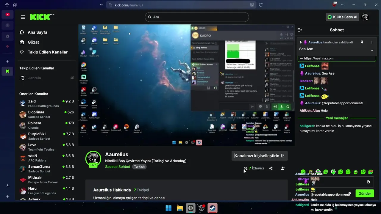Image resolution: width=381 pixels, height=214 pixels.
Task: Open recommended channel PurpleBixi
Action: coord(46,136)
